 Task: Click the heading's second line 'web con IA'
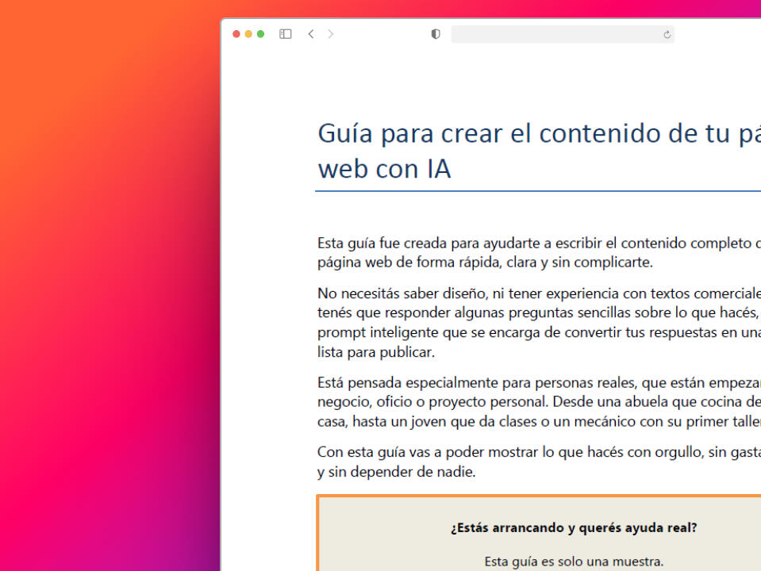[384, 168]
